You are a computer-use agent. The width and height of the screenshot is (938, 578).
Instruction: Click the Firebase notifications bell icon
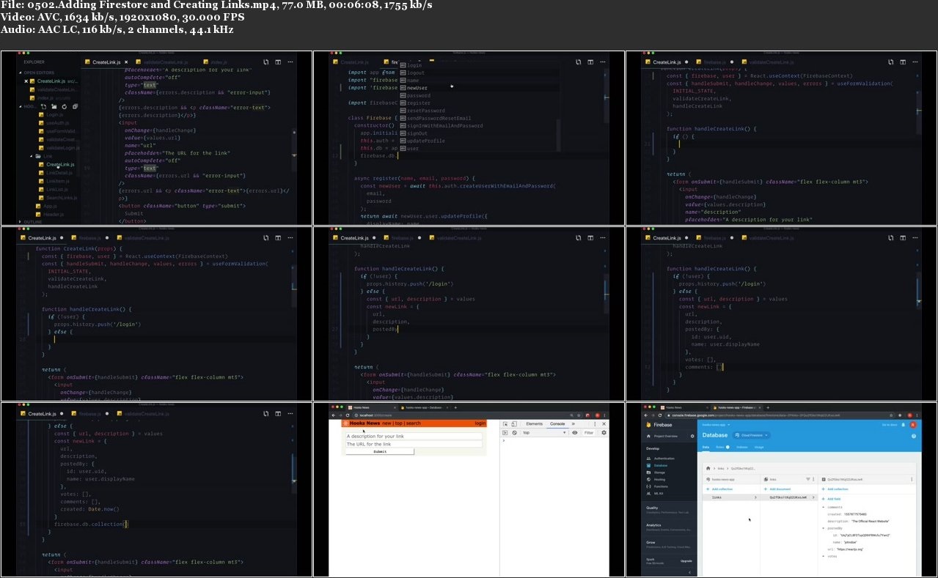[x=903, y=425]
